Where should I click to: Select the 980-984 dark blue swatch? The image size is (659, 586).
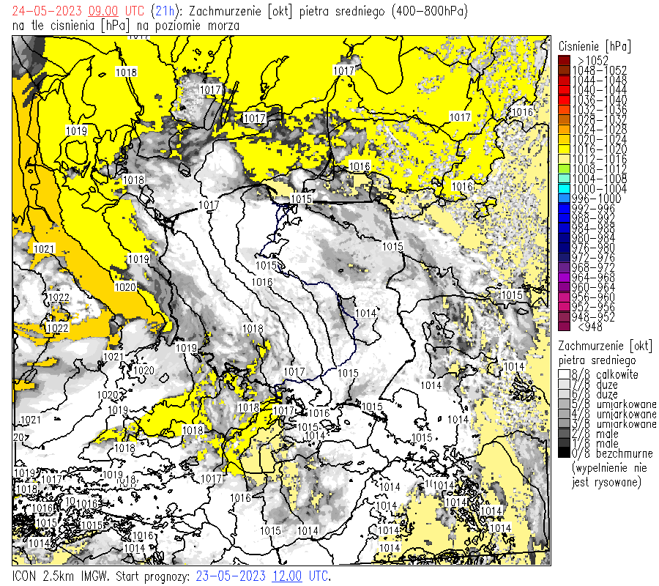(x=564, y=238)
